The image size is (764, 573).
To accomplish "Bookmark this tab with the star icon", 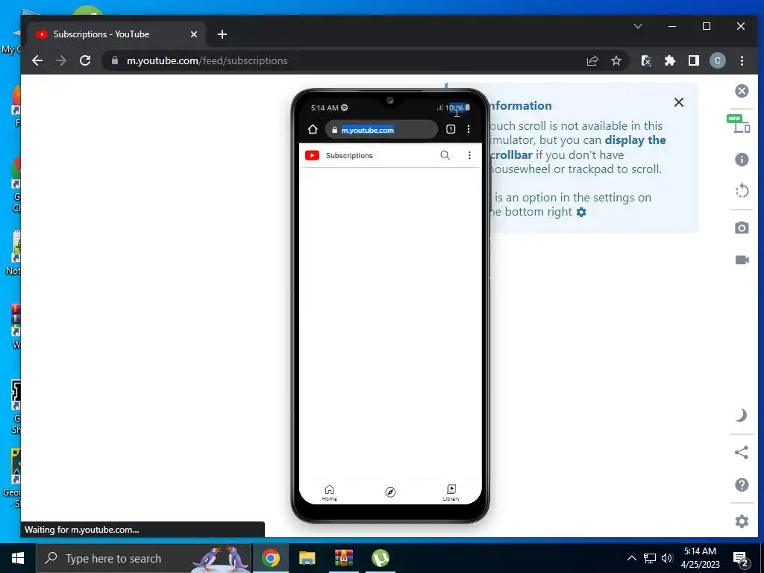I will 616,60.
